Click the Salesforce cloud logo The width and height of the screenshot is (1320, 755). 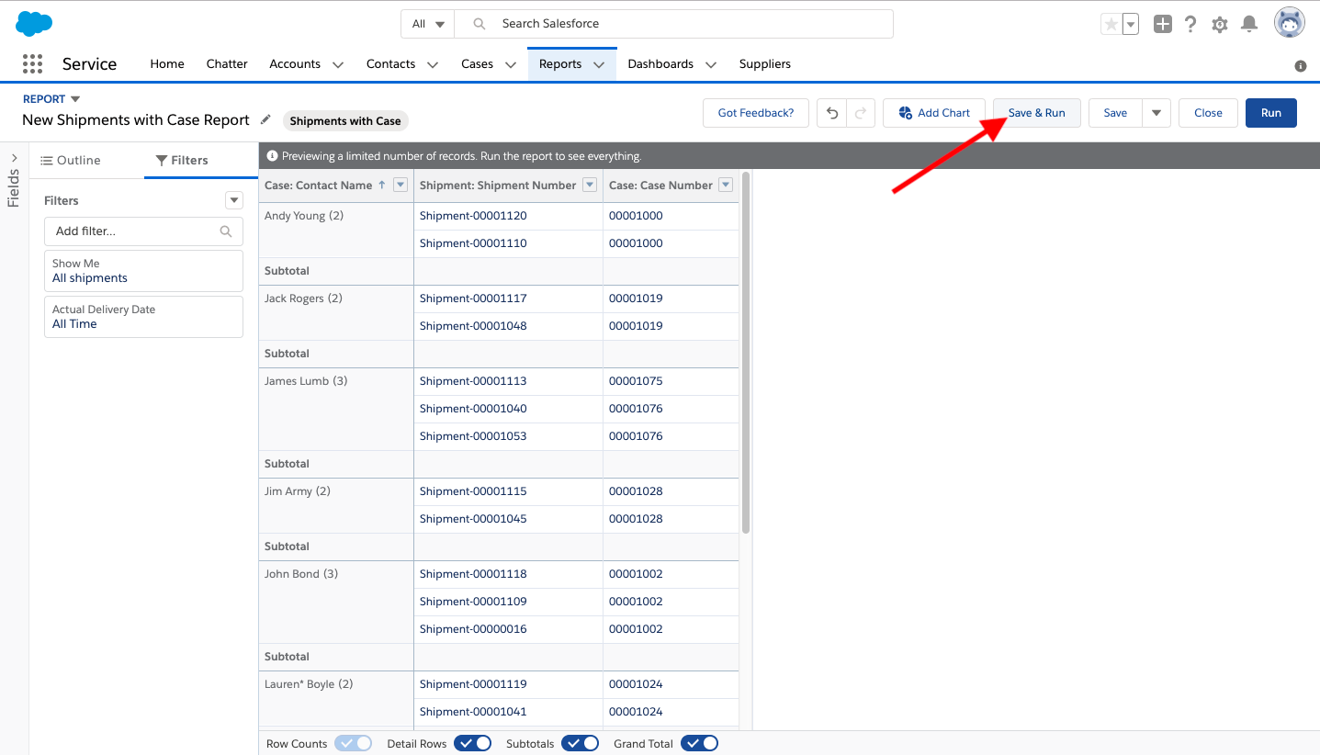pyautogui.click(x=34, y=24)
